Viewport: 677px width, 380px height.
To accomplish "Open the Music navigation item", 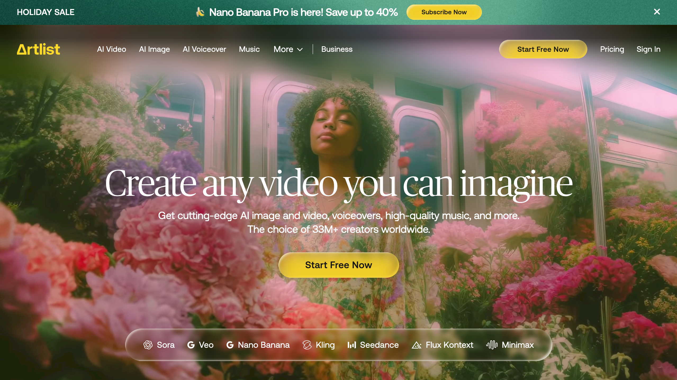I will [249, 49].
